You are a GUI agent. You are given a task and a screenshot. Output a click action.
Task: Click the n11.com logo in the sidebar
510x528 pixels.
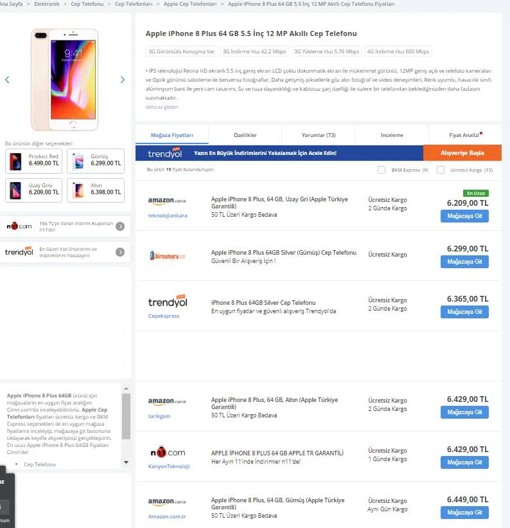tap(19, 226)
